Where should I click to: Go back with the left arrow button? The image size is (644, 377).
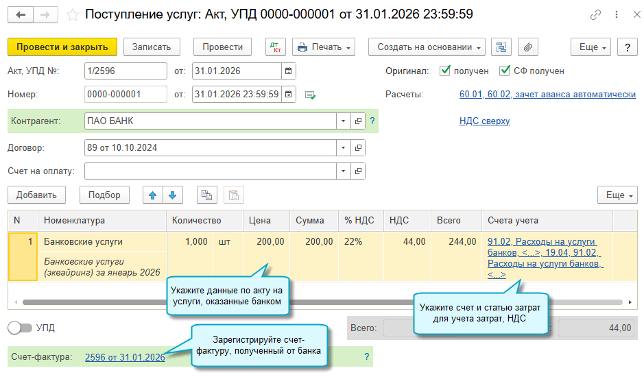click(x=21, y=15)
